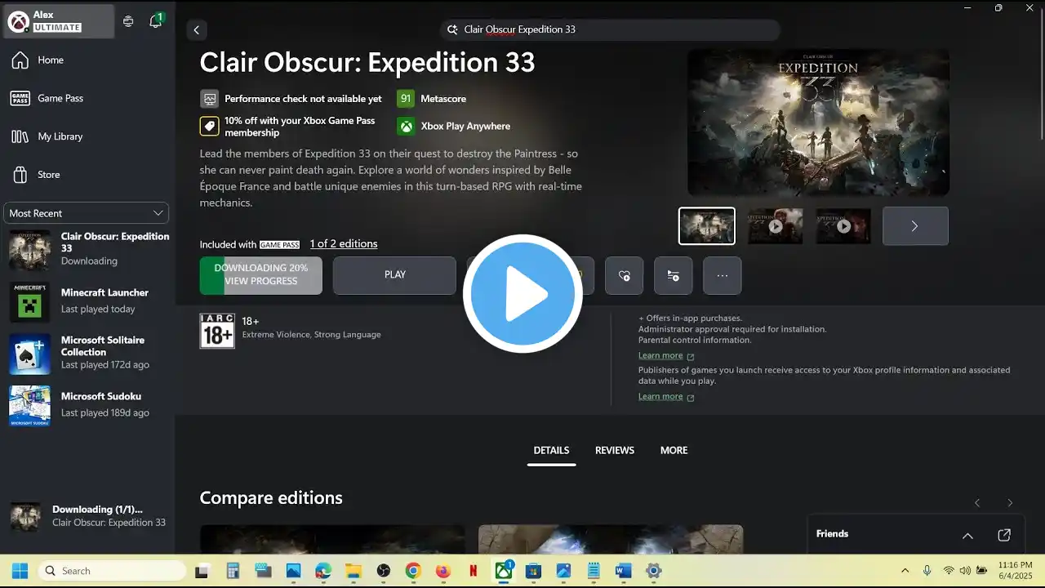Add game to wishlist with heart icon
Screen dimensions: 1045x588
click(624, 276)
